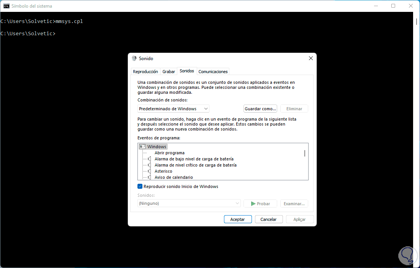Click the program events list scrollbar thumb

tap(304, 154)
